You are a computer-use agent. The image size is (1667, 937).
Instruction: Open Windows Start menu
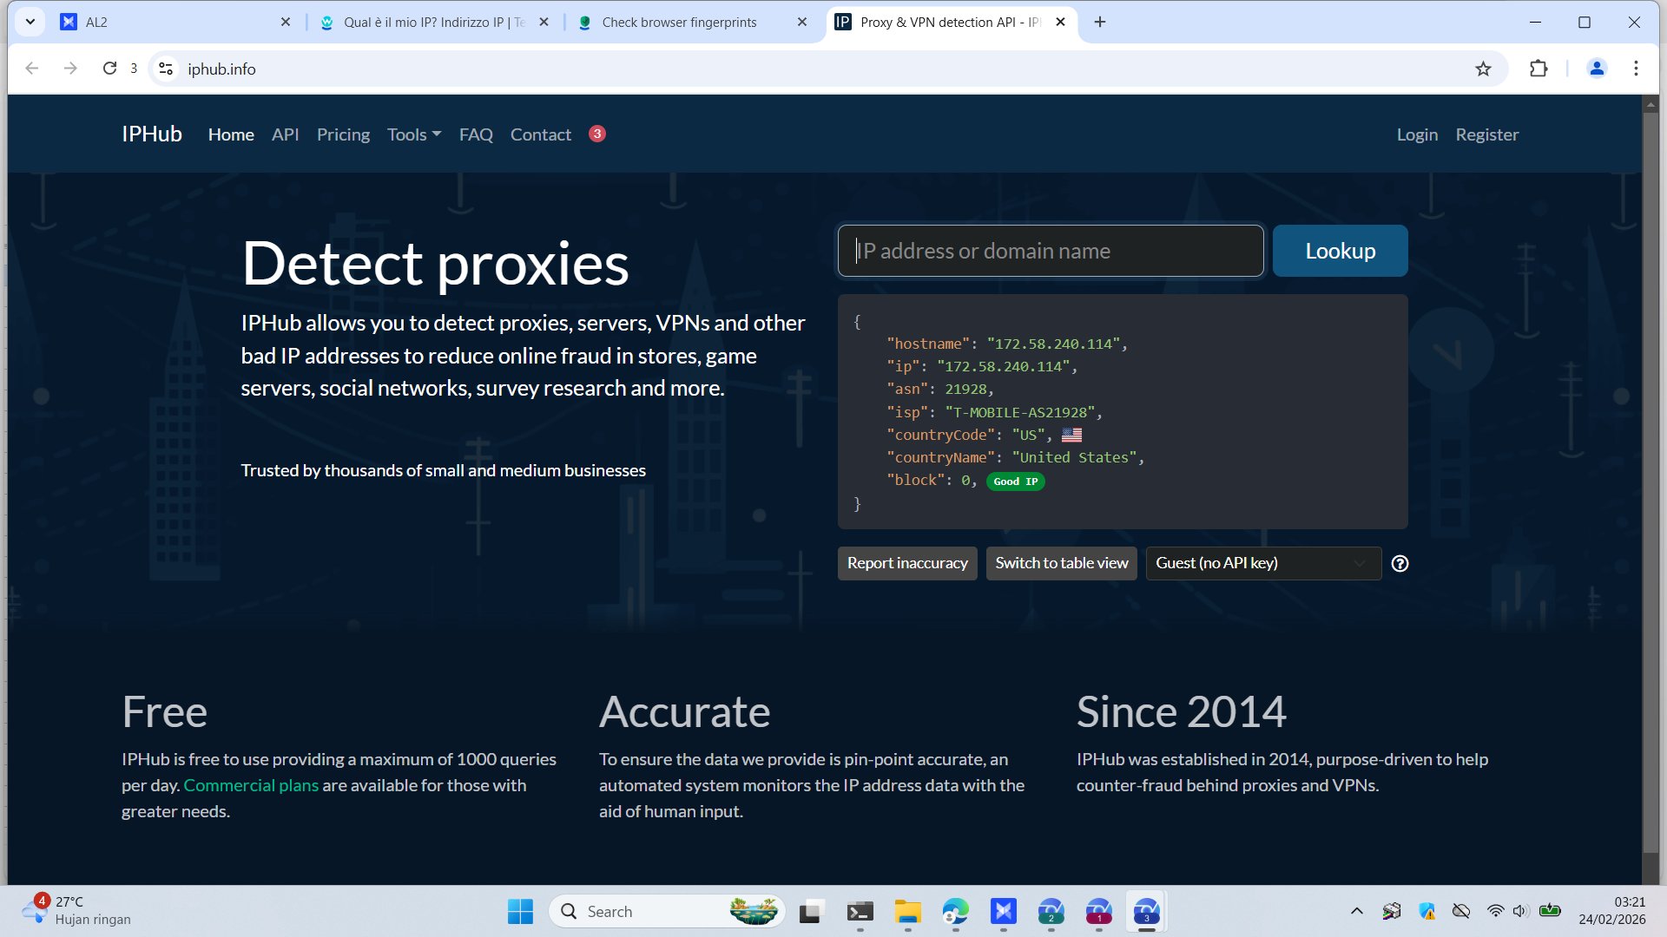[520, 912]
